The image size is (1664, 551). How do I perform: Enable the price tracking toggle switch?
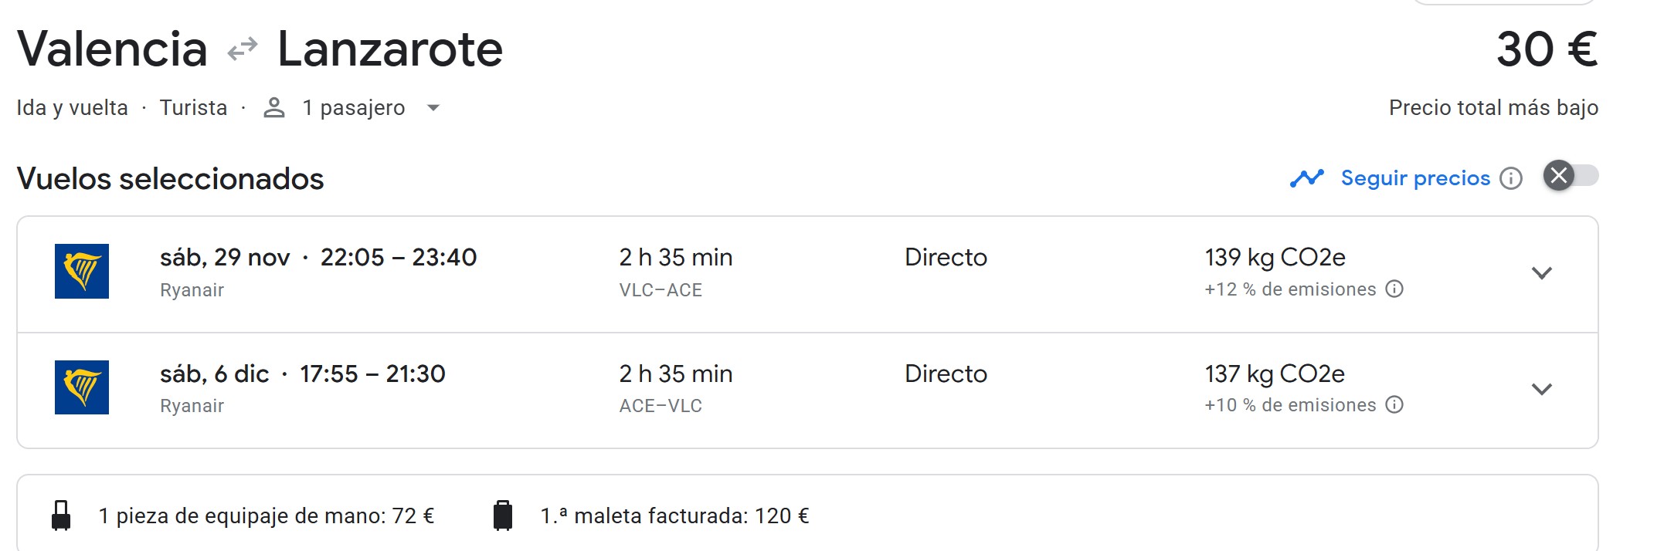pos(1571,176)
